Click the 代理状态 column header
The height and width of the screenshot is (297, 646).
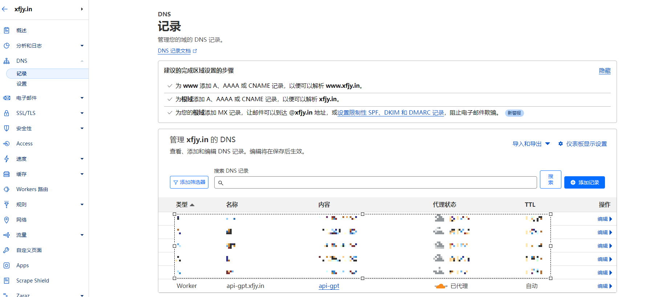(x=444, y=205)
